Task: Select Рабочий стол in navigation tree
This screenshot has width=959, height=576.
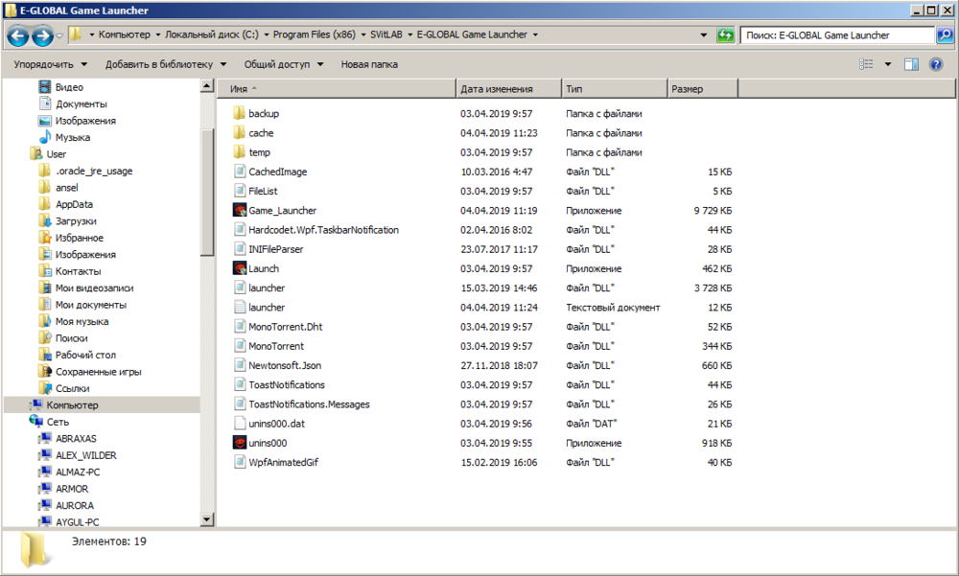Action: tap(85, 355)
